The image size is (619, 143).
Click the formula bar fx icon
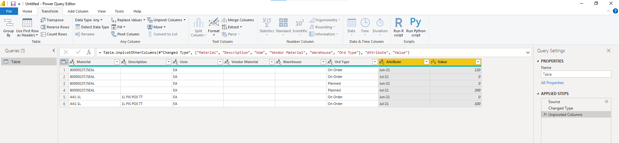89,52
